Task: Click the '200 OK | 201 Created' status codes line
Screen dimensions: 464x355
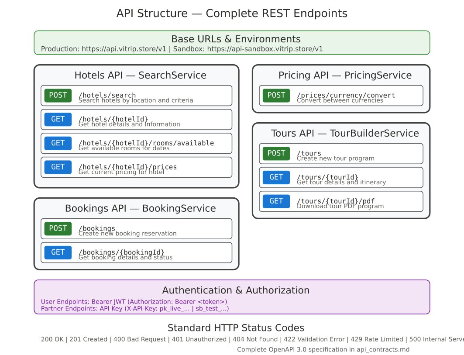Action: (252, 339)
